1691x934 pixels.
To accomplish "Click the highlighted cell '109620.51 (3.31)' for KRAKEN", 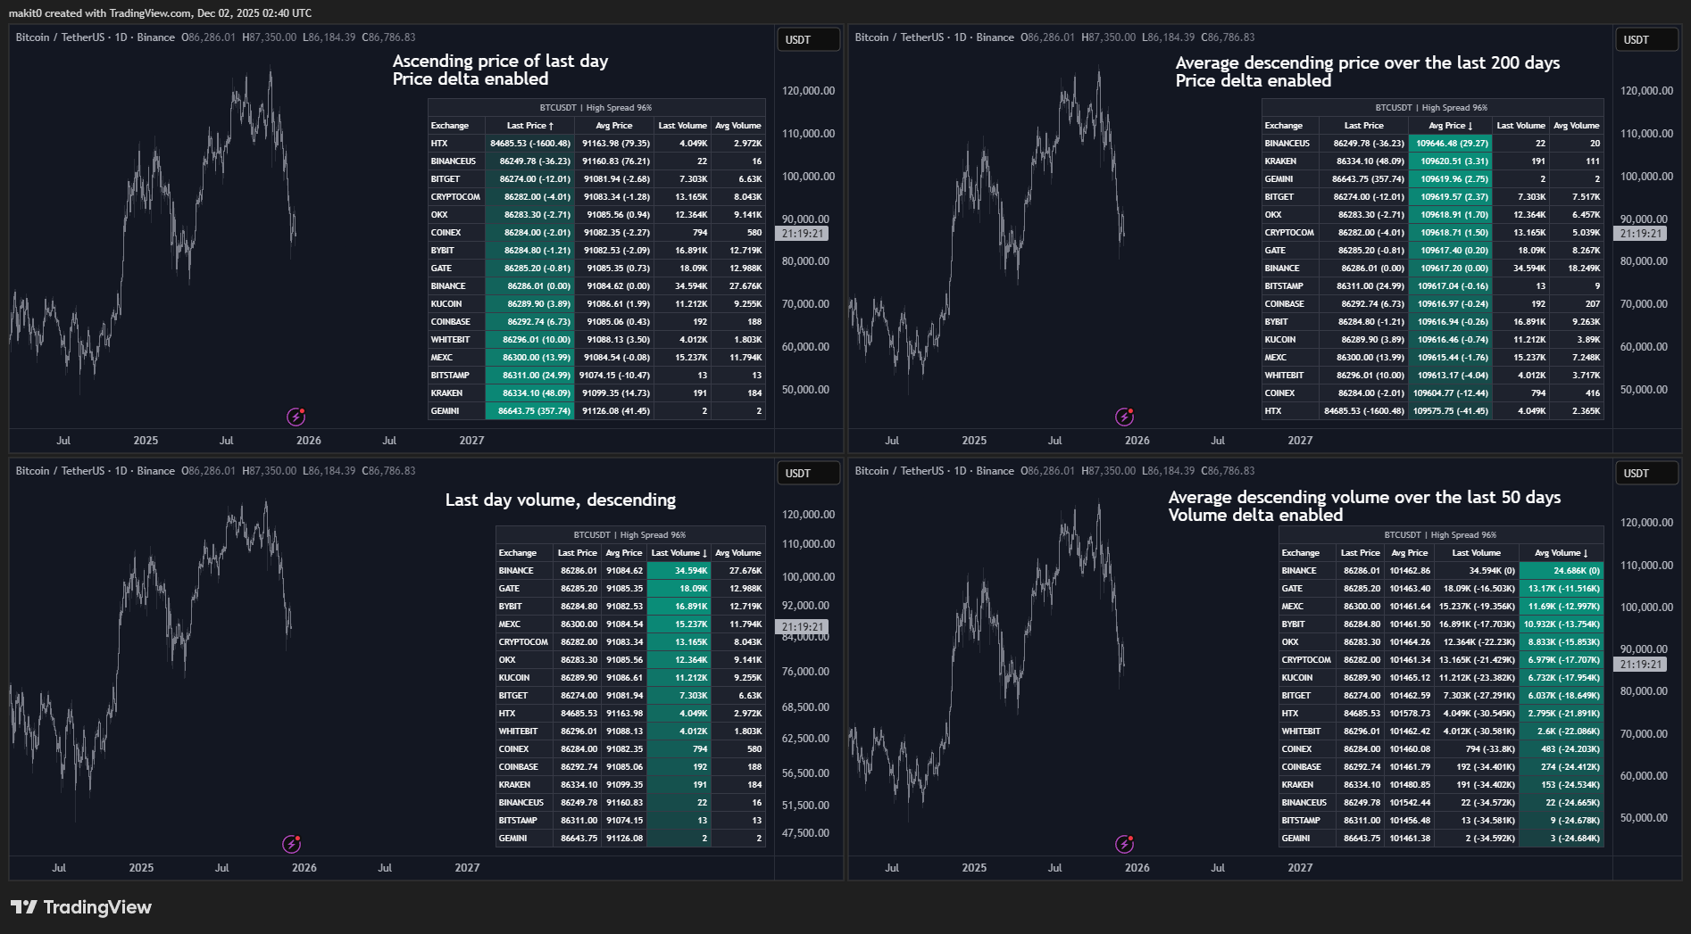I will click(x=1450, y=161).
